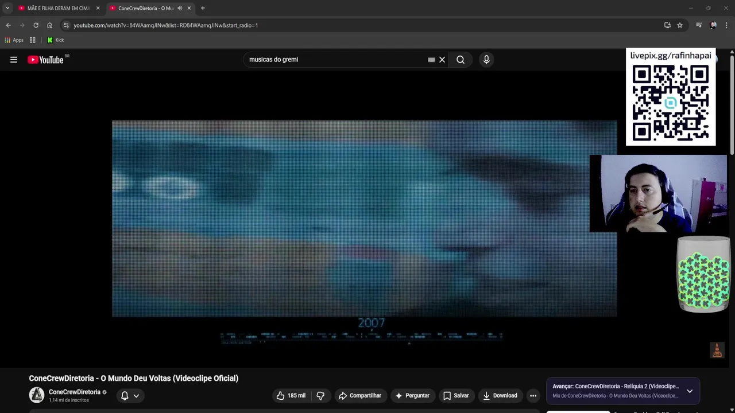Open ConeCrewDiretoria channel name link

(x=75, y=392)
